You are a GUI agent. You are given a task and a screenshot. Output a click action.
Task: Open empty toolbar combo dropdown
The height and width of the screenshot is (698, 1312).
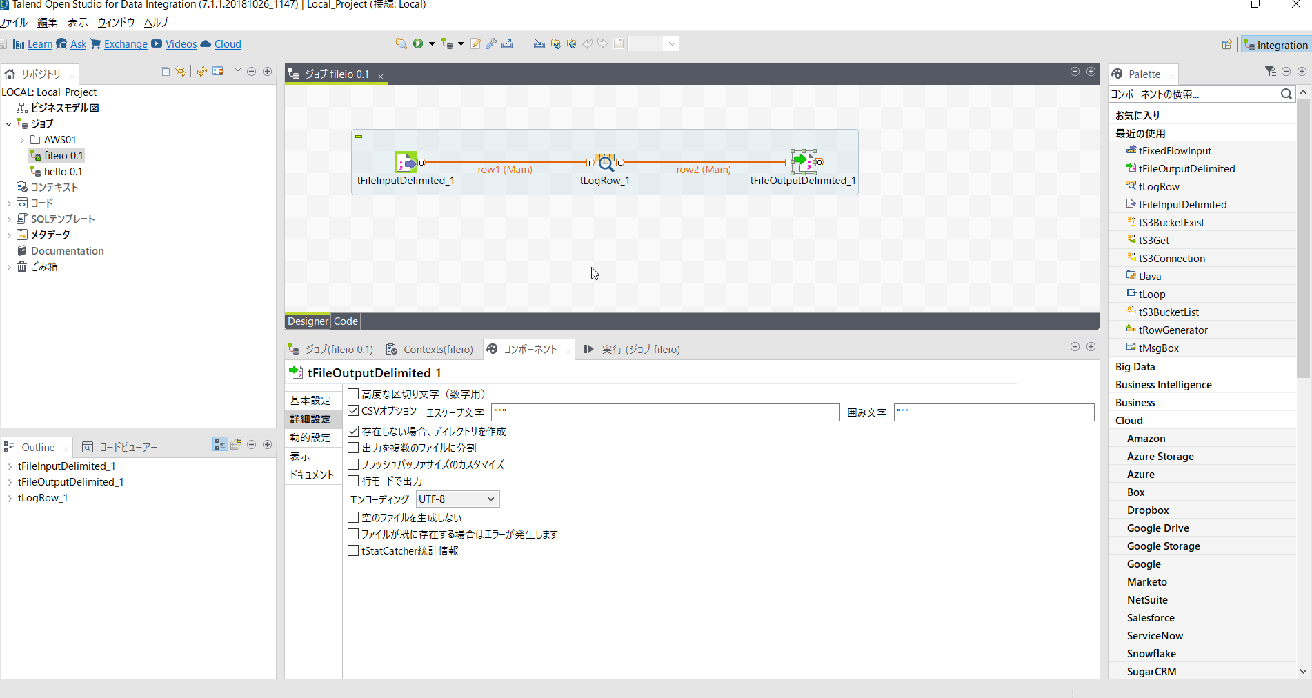click(672, 43)
